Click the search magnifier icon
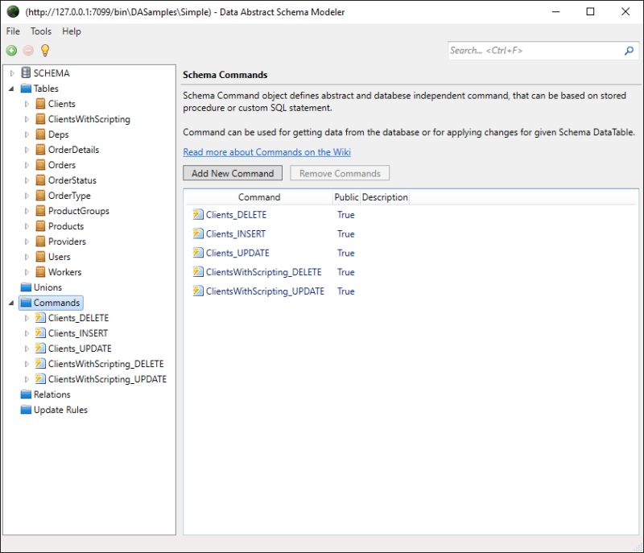 coord(629,51)
